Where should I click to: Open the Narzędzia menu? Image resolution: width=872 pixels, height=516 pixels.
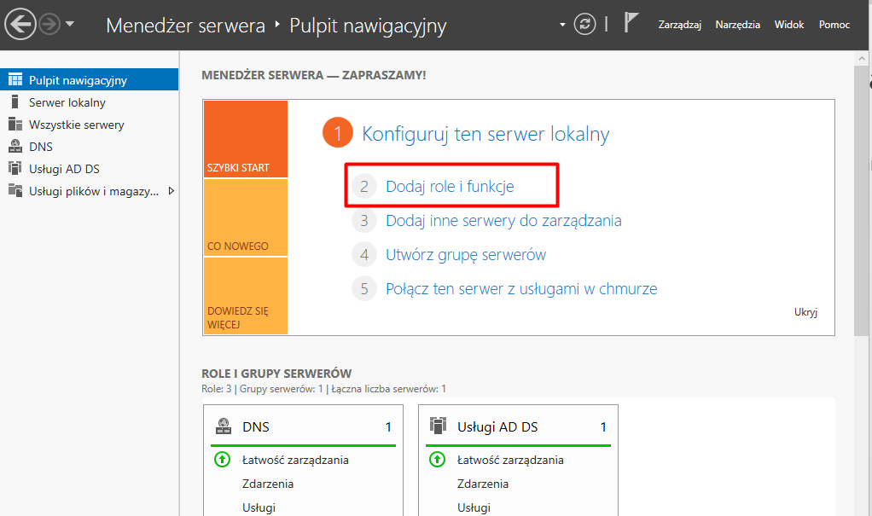tap(737, 25)
